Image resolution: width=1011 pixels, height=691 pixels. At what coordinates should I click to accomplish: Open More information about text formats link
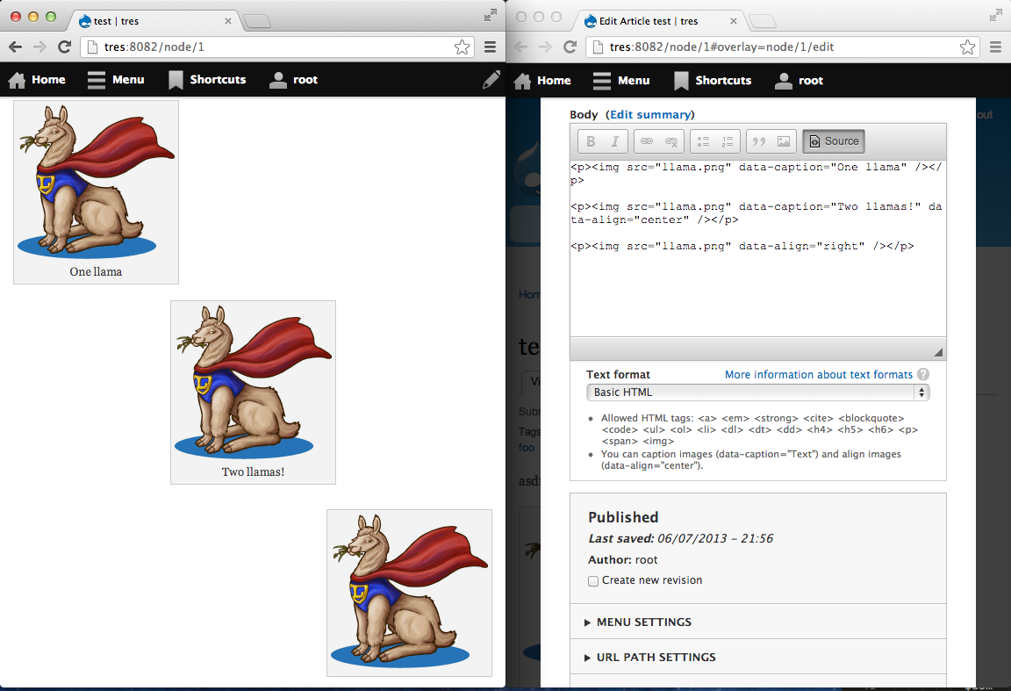(x=818, y=374)
